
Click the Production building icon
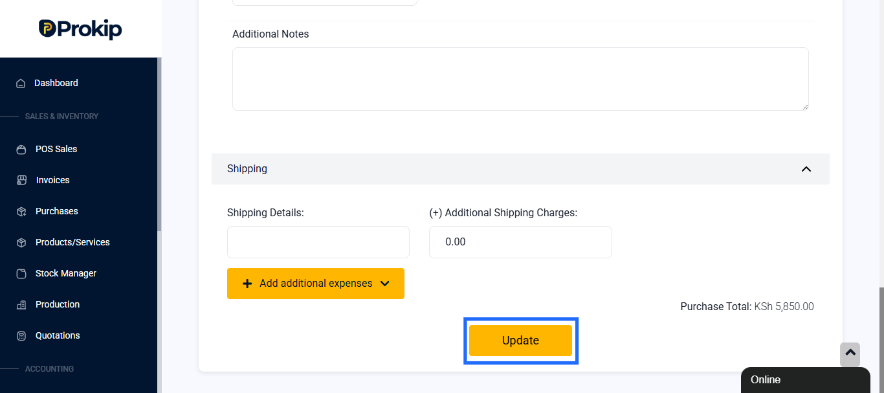click(21, 305)
